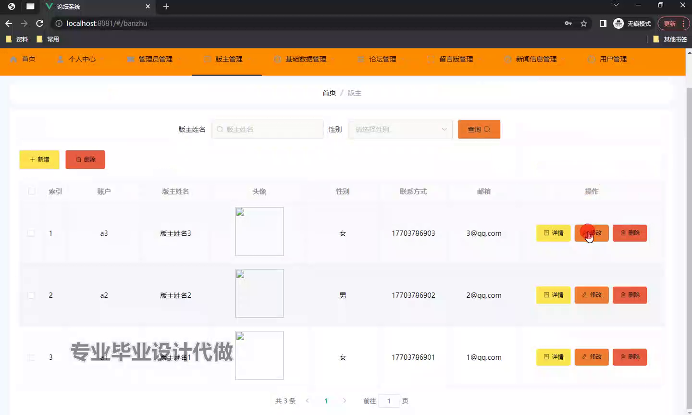Click the 账户 column header

tap(104, 191)
